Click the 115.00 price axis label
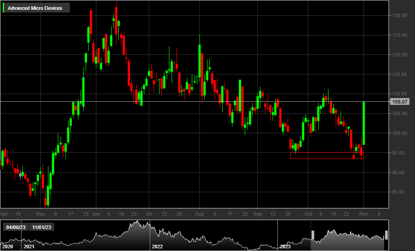Screen dimensions: 415x251 (400, 74)
